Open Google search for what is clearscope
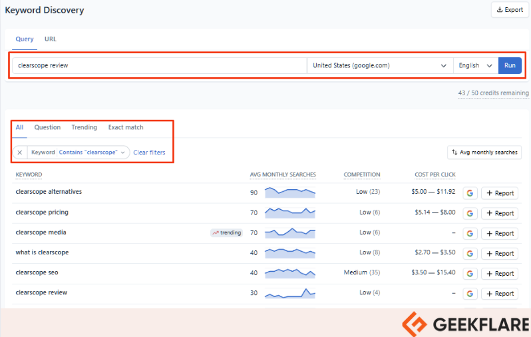The width and height of the screenshot is (531, 337). (470, 253)
